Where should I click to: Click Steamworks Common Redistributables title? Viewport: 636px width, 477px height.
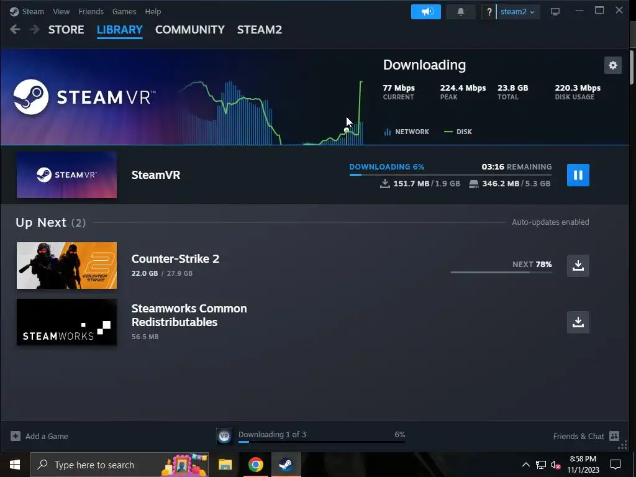tap(189, 315)
